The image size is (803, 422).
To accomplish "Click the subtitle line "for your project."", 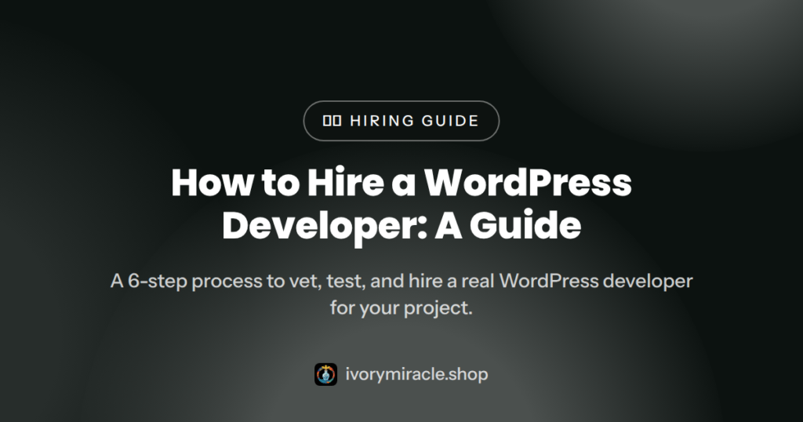I will tap(401, 307).
